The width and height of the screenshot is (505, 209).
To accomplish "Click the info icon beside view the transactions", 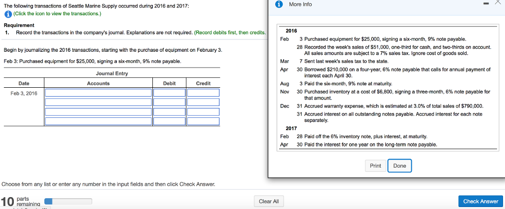I will click(8, 14).
